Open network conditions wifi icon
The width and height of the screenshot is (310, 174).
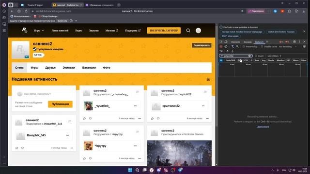(221, 51)
